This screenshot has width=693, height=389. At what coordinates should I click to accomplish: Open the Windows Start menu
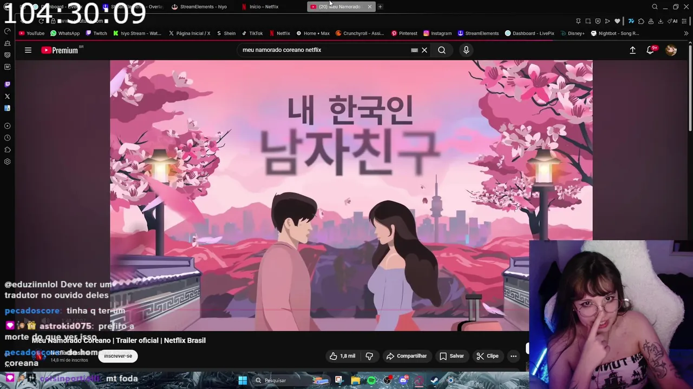pos(243,380)
